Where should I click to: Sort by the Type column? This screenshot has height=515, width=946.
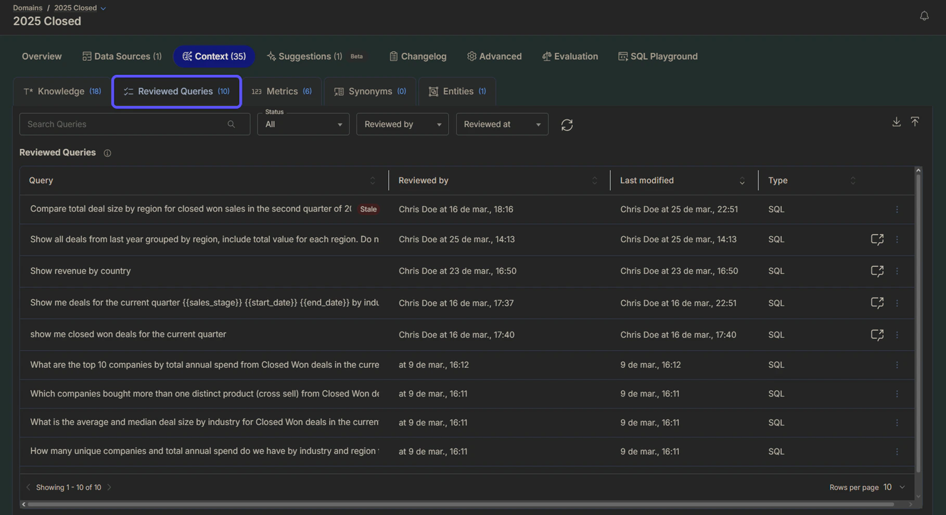(x=853, y=181)
